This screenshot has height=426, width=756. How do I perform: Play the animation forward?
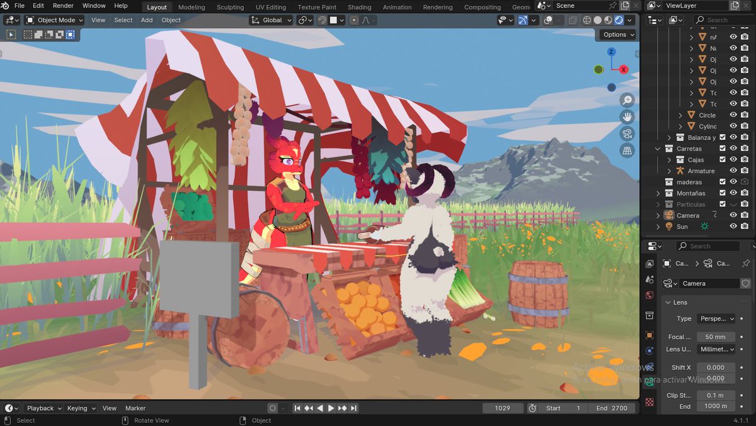pos(331,408)
